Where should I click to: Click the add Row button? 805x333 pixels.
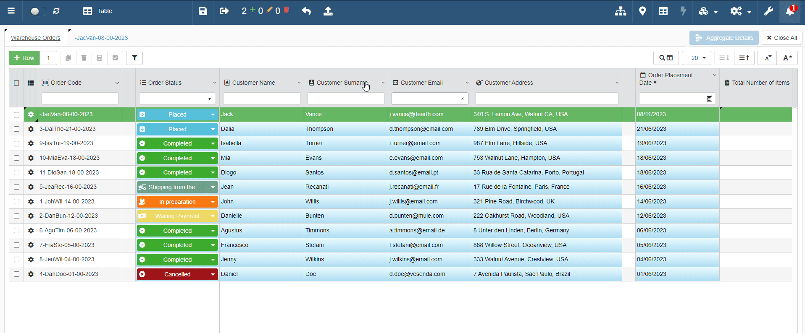24,58
